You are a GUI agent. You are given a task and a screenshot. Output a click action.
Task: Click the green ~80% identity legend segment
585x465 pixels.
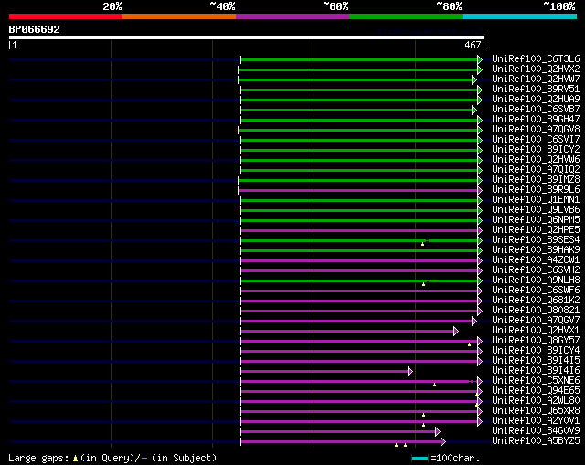pyautogui.click(x=406, y=16)
